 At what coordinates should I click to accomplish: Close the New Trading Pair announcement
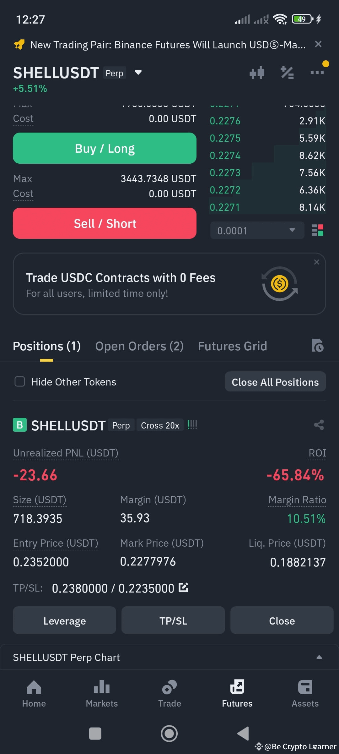pos(318,44)
